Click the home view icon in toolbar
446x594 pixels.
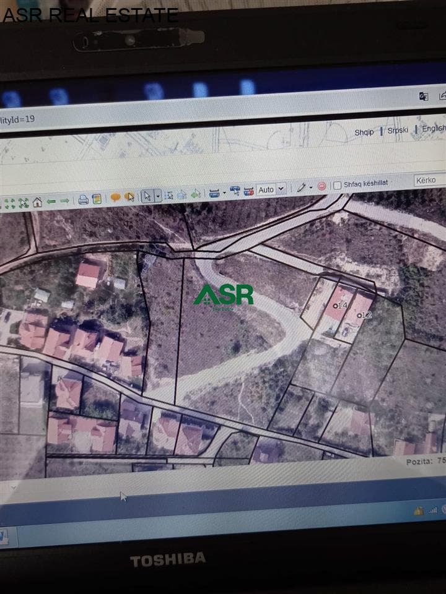(37, 202)
